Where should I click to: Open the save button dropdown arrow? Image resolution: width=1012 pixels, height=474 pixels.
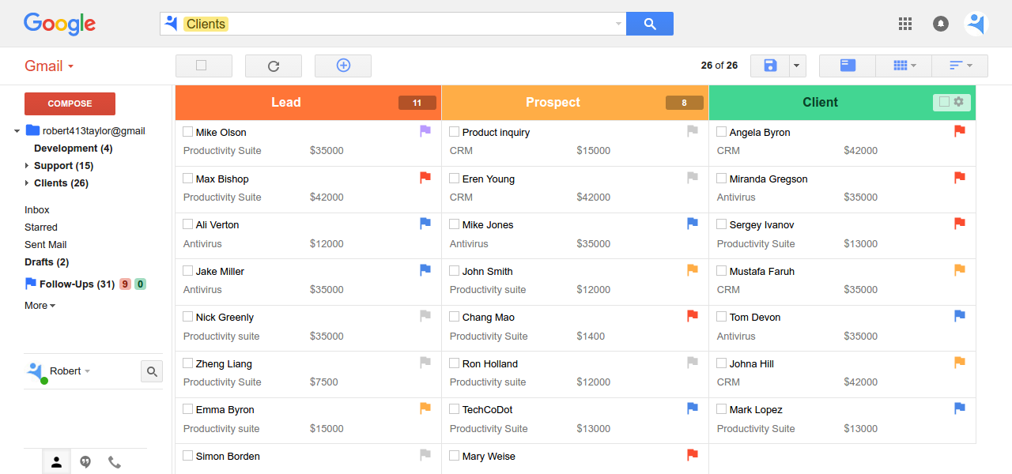coord(797,66)
